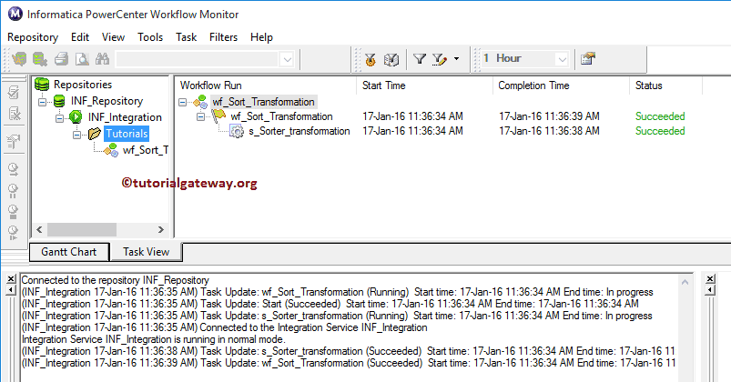Collapse the INF_Integration tree node
The image size is (731, 382).
[x=60, y=118]
